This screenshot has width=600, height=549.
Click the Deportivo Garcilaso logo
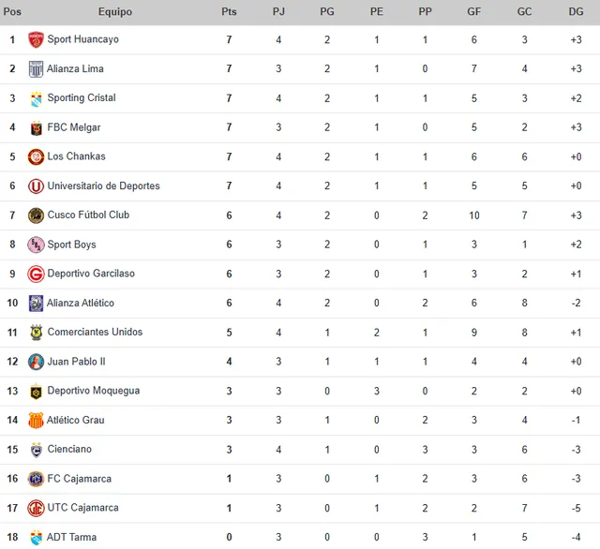click(x=36, y=274)
